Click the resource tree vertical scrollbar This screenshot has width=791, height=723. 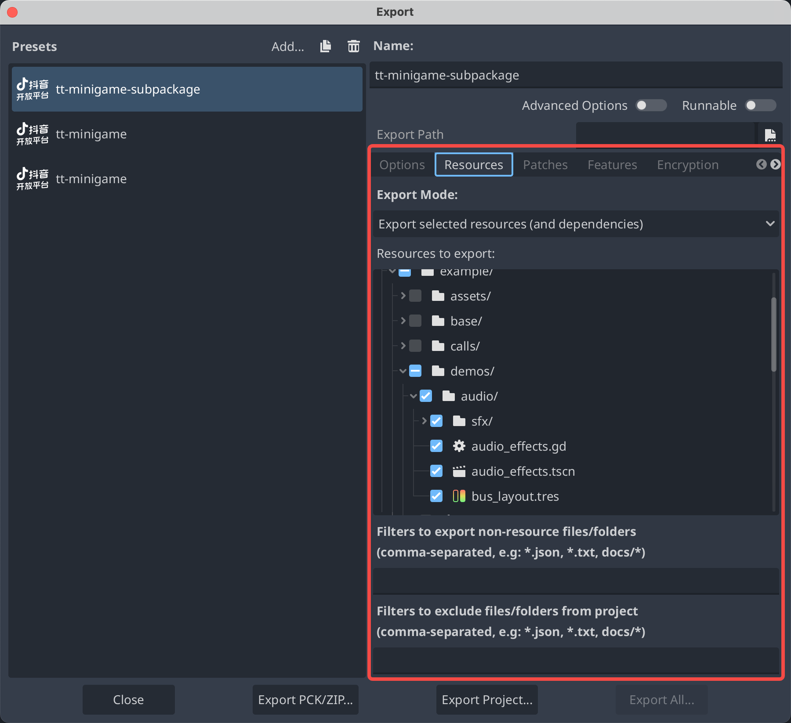[773, 334]
